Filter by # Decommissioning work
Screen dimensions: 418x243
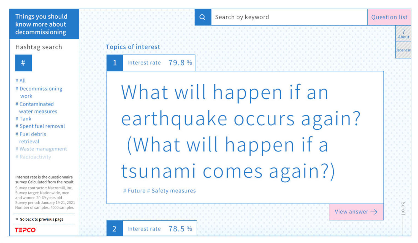(x=39, y=92)
